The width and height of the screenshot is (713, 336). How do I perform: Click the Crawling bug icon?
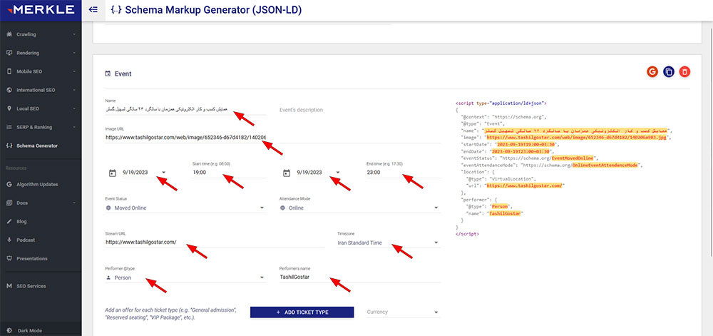click(9, 34)
